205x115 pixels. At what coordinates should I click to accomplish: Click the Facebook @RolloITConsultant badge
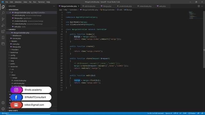coord(31,97)
